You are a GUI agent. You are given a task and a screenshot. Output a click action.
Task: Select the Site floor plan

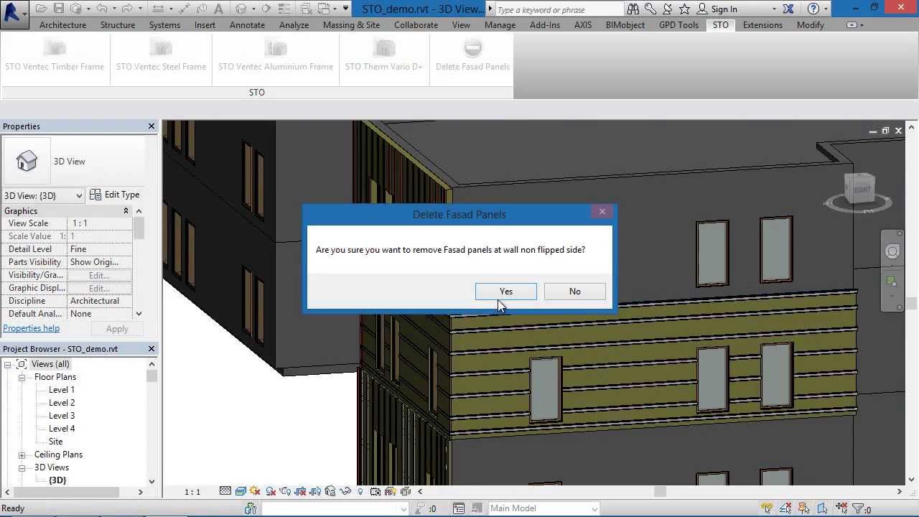click(x=55, y=442)
